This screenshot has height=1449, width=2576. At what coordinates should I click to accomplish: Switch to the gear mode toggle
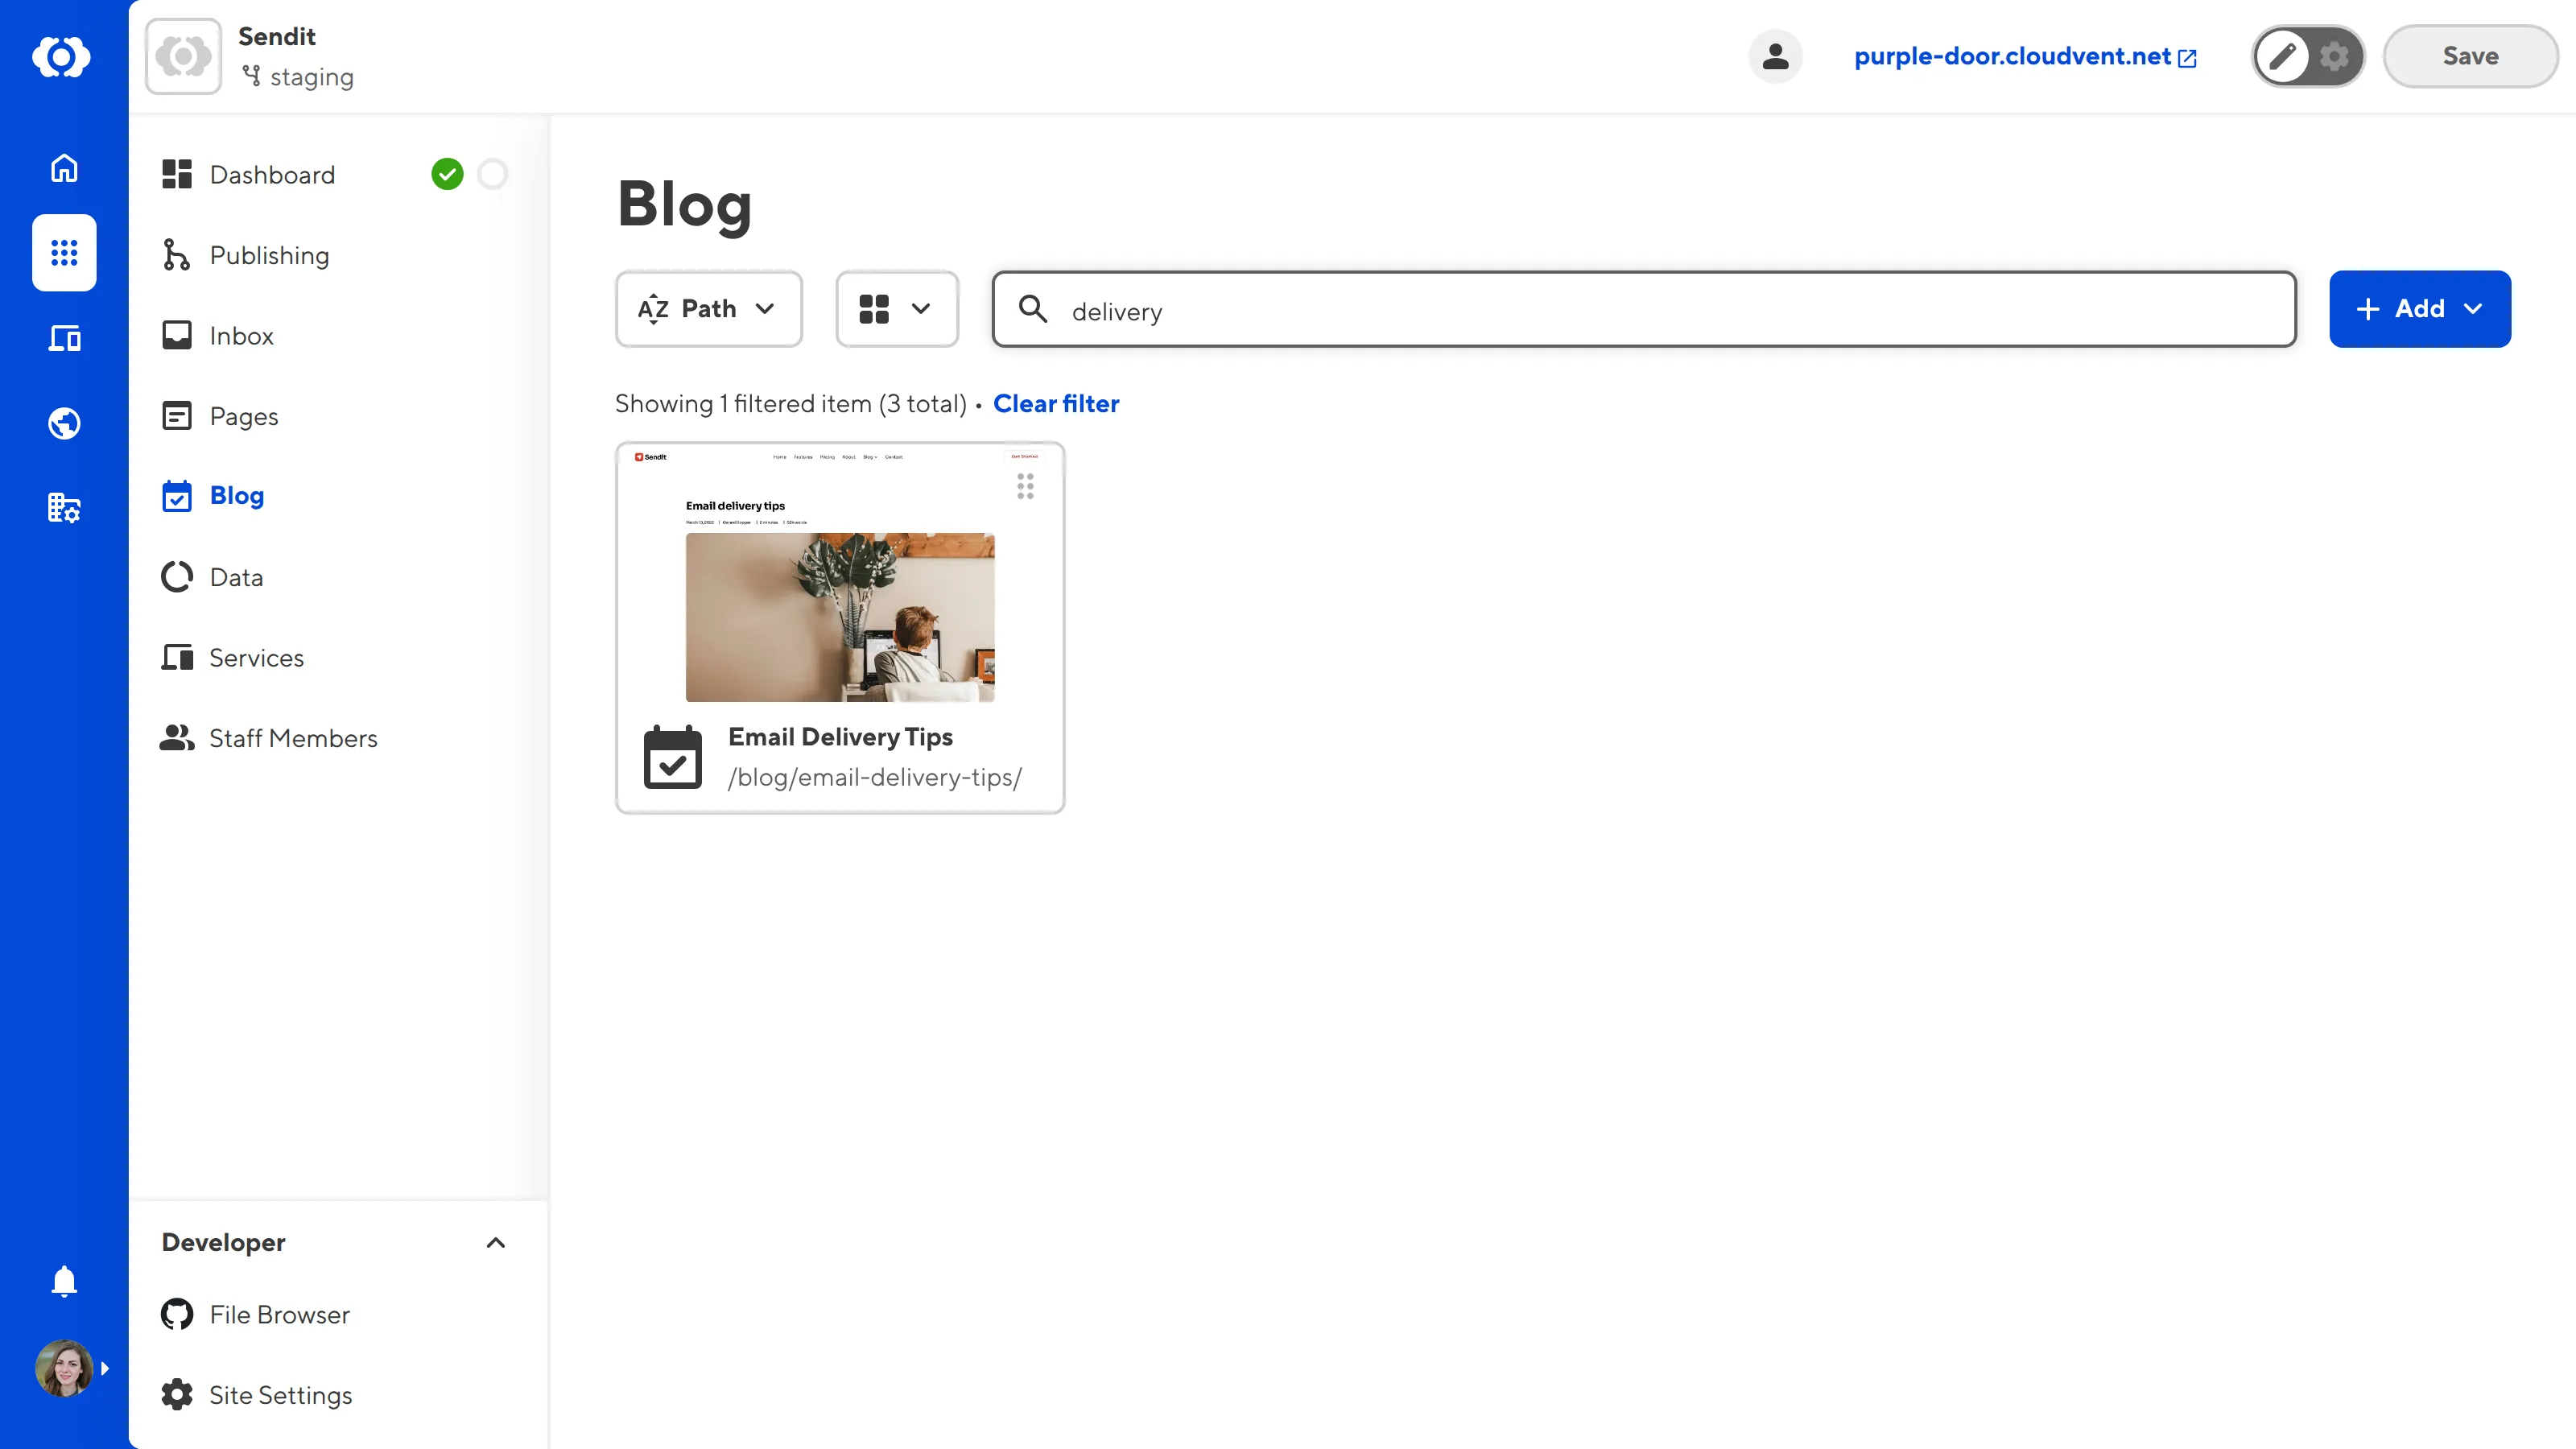2334,57
